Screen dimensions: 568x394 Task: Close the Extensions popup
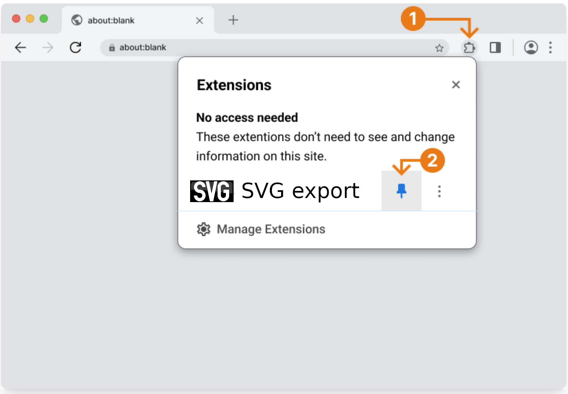[x=456, y=85]
